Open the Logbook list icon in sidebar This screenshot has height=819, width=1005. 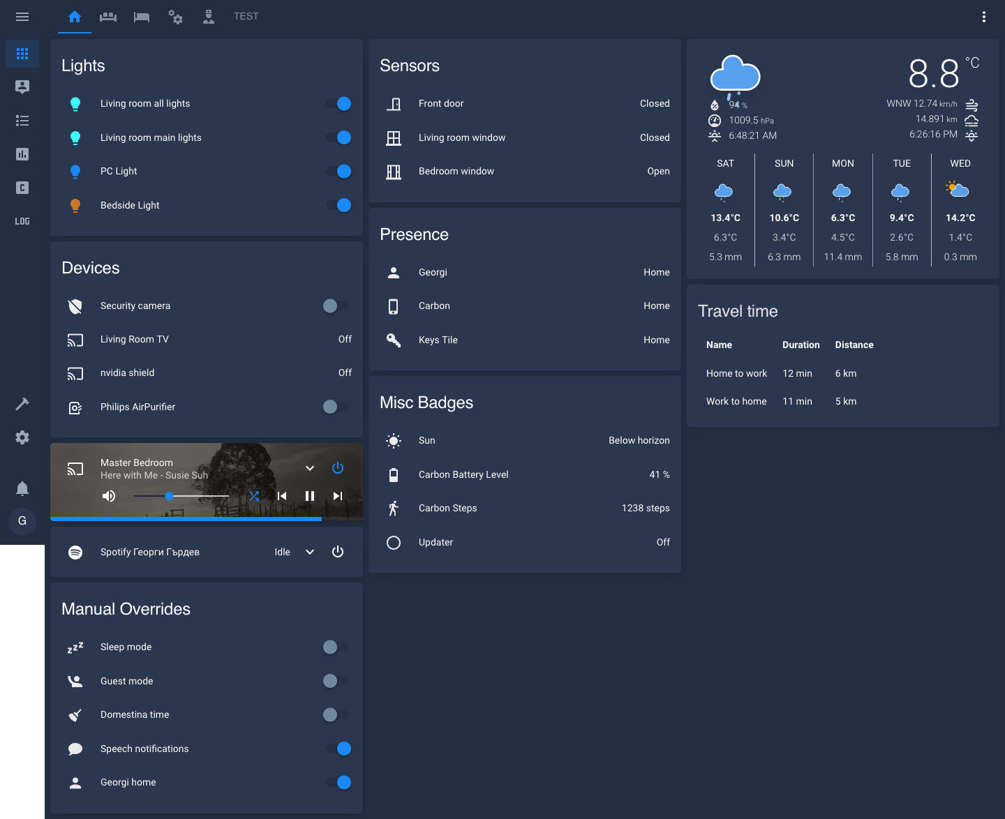coord(22,121)
